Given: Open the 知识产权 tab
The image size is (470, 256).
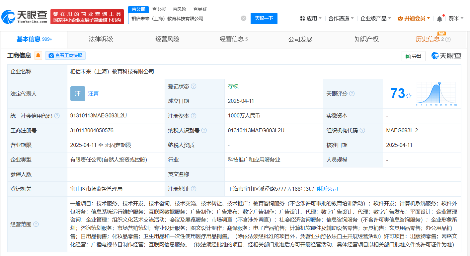Looking at the screenshot, I should point(366,39).
